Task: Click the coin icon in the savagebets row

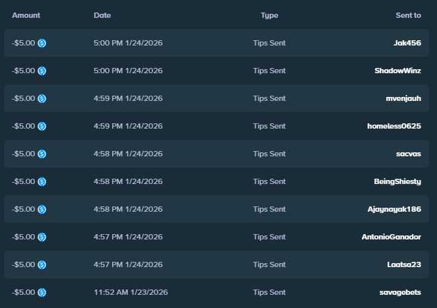Action: coord(42,292)
